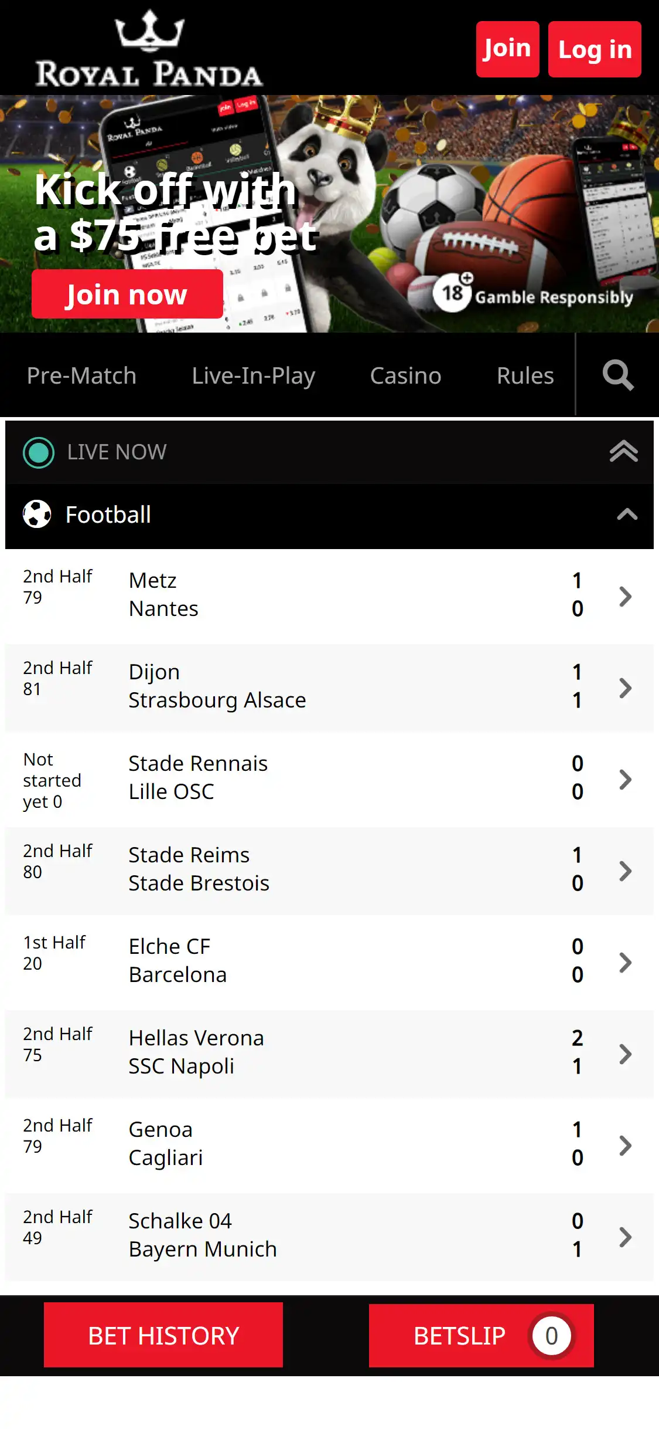Go to the Casino tab

pyautogui.click(x=405, y=375)
